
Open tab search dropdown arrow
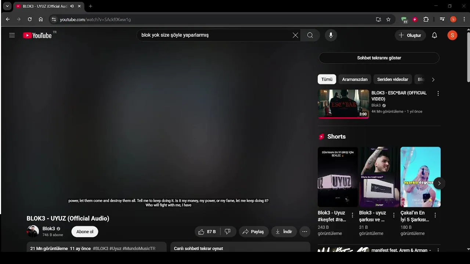pos(7,6)
